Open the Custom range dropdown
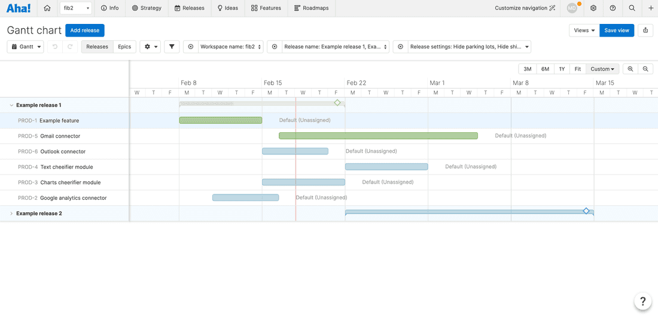658x323 pixels. pyautogui.click(x=602, y=69)
